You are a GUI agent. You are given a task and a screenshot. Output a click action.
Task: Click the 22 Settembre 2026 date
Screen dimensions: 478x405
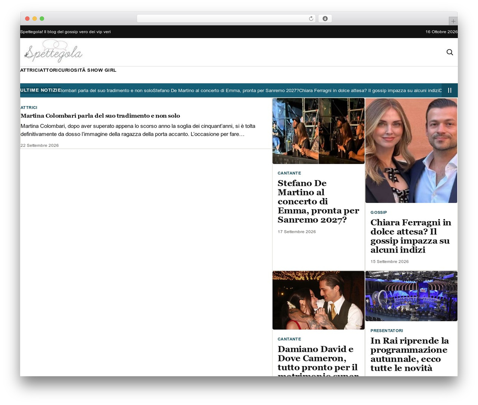(40, 145)
